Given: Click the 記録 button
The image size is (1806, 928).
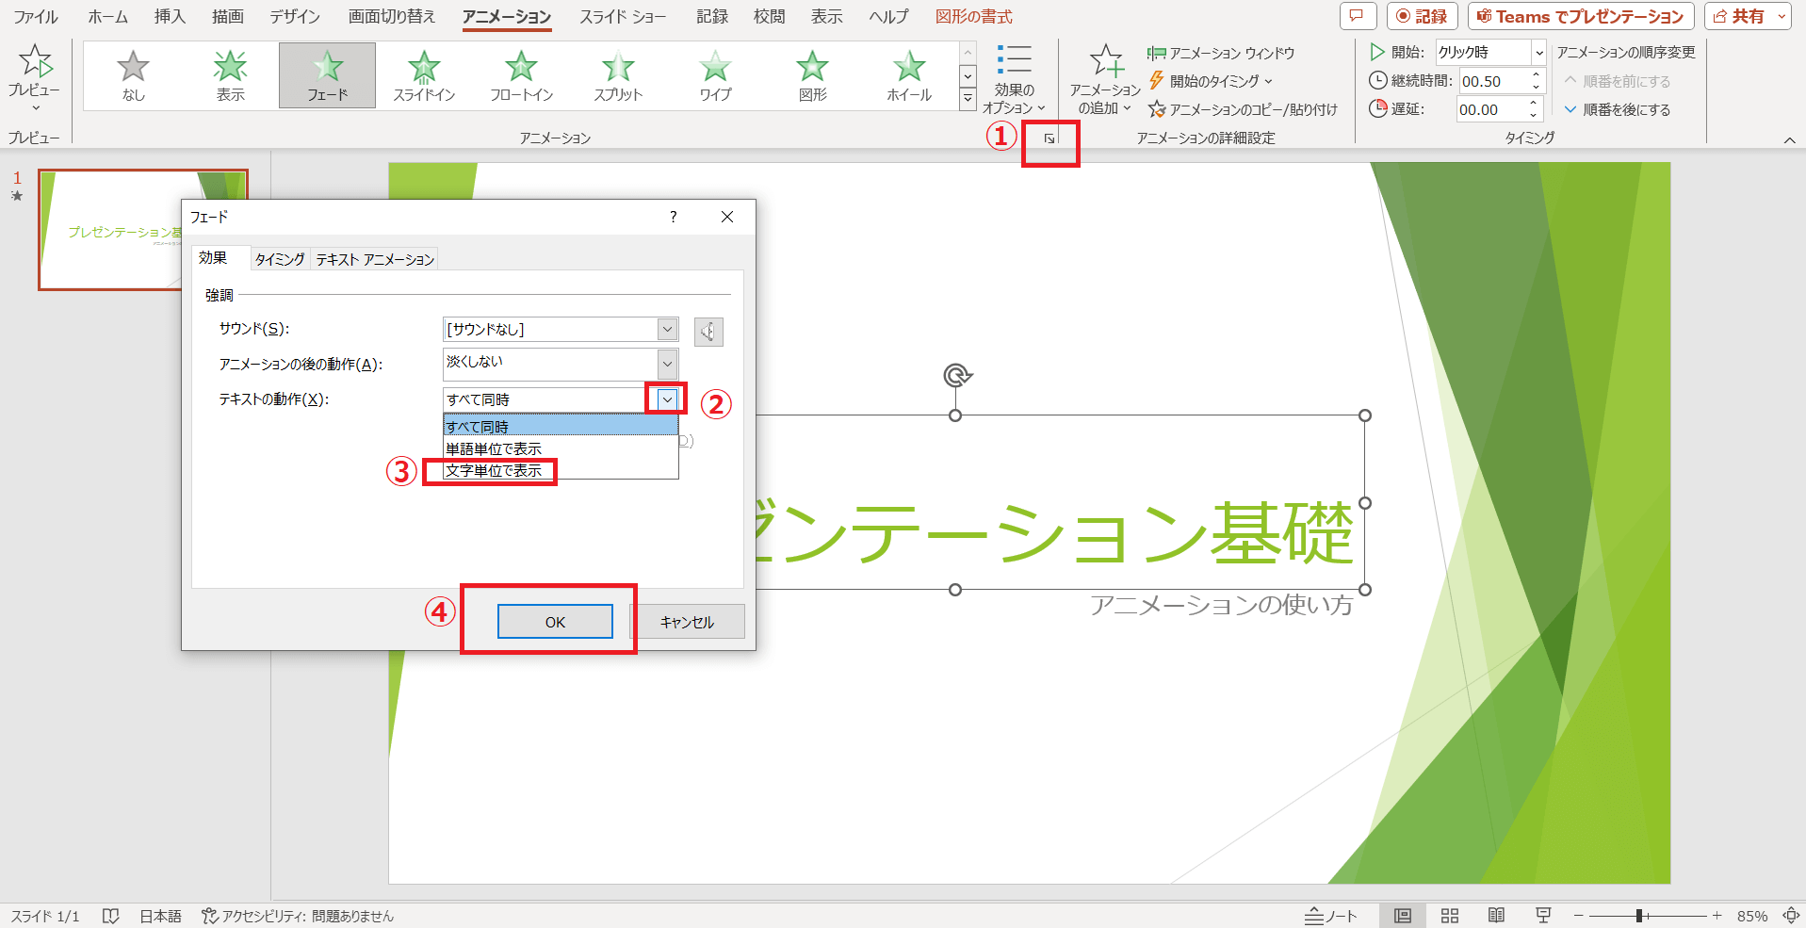Looking at the screenshot, I should [1423, 16].
